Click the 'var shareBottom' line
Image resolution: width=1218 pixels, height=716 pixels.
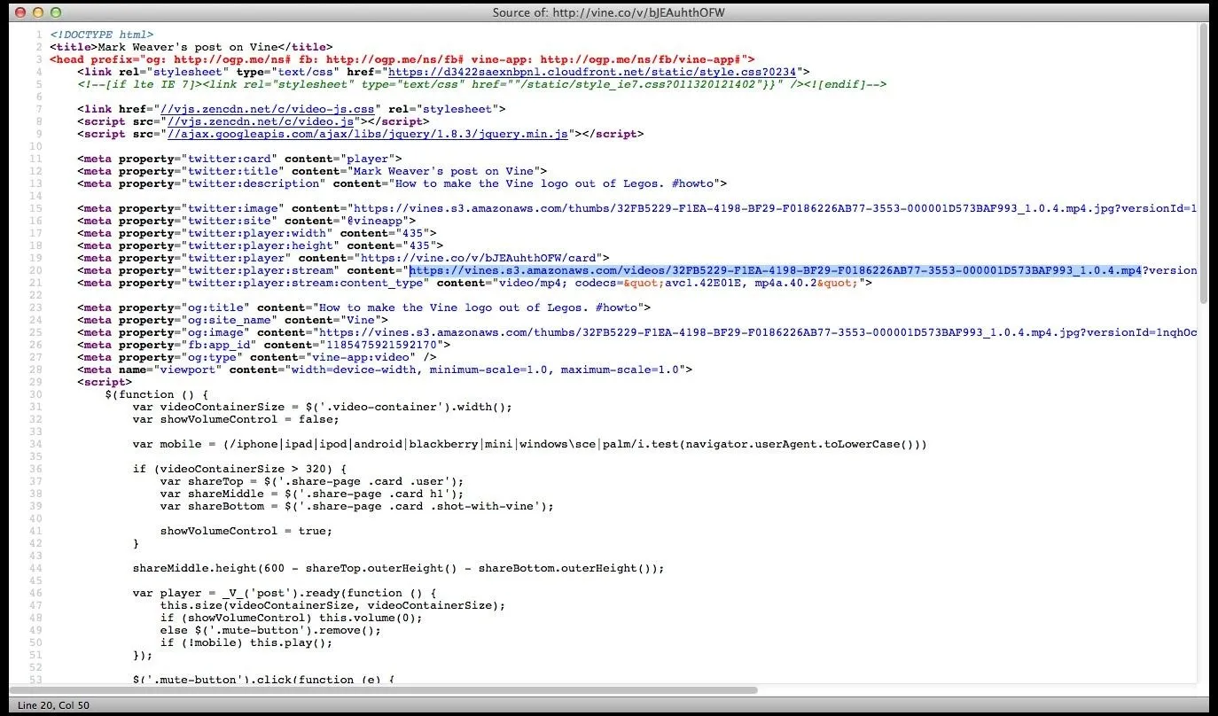pos(357,506)
